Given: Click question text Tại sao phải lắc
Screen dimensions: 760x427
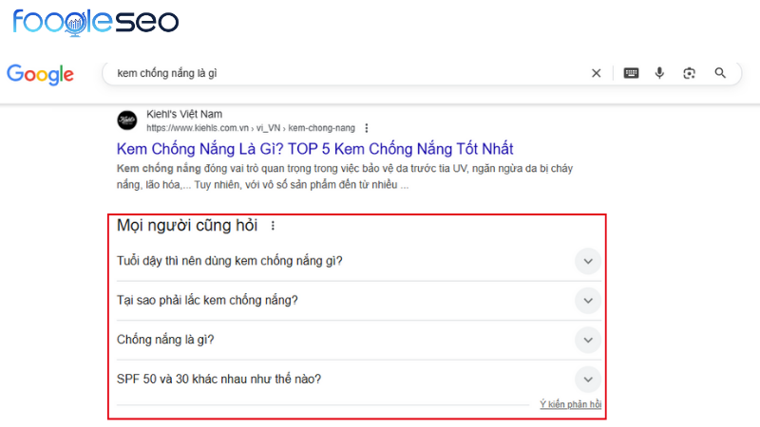Looking at the screenshot, I should pos(207,300).
